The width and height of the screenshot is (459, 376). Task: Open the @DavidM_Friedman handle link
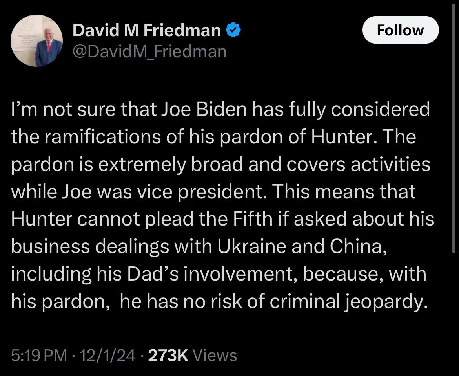click(x=149, y=51)
